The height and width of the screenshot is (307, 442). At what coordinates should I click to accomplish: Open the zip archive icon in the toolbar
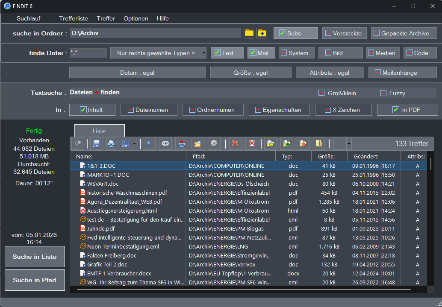tap(319, 143)
